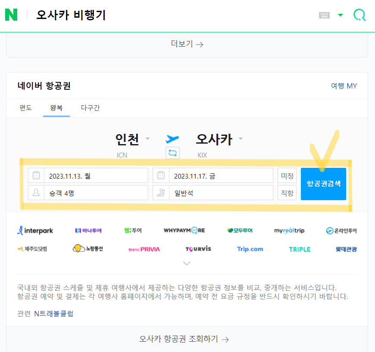375x352 pixels.
Task: Click the green Naver N logo
Action: [x=11, y=15]
